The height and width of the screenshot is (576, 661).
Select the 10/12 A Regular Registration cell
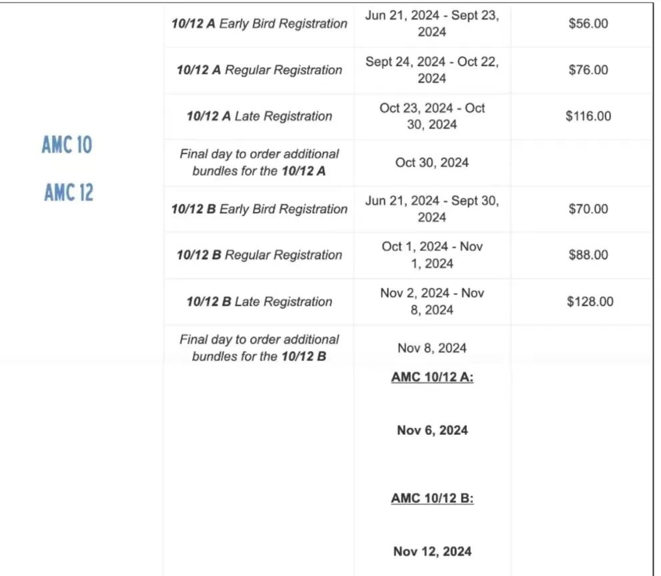[x=259, y=70]
